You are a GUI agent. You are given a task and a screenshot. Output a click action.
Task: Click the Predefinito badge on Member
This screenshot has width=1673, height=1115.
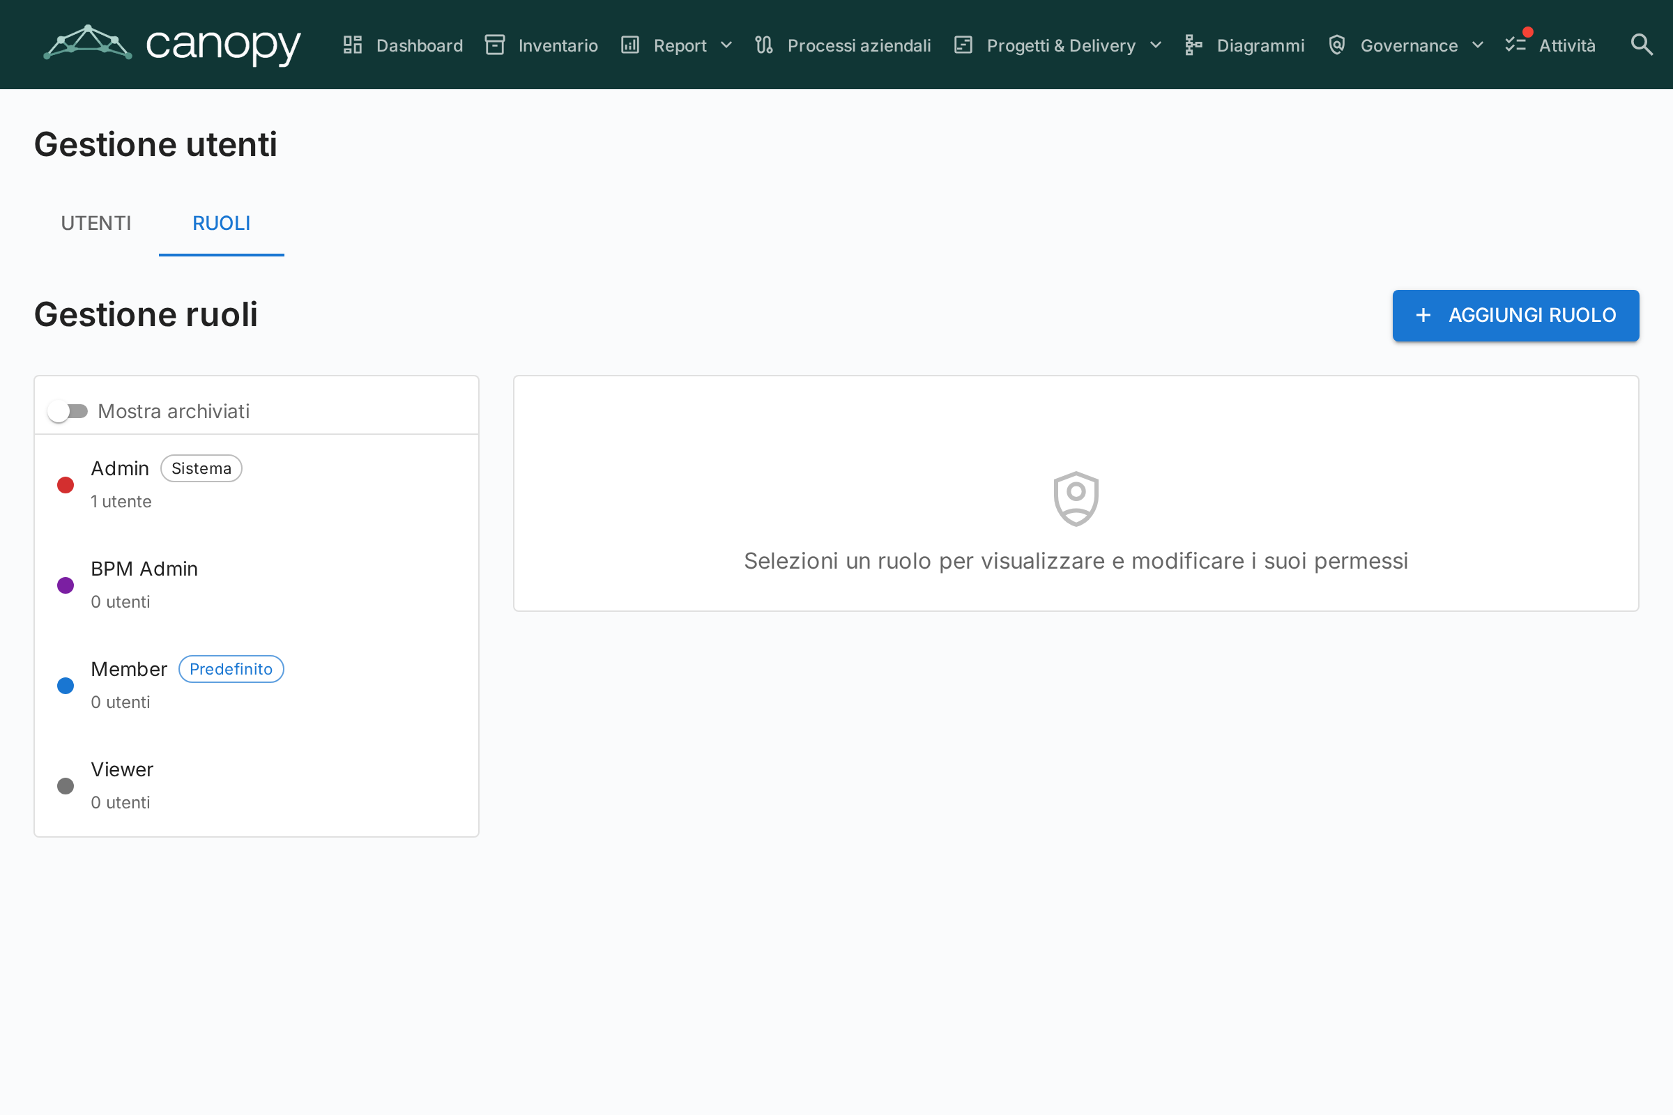click(x=231, y=669)
